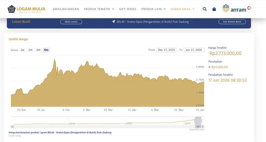Open site search magnifier icon
The height and width of the screenshot is (142, 266).
click(x=205, y=9)
